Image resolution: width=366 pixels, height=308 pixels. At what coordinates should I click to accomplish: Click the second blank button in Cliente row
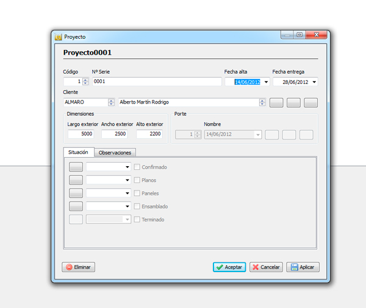tap(293, 102)
